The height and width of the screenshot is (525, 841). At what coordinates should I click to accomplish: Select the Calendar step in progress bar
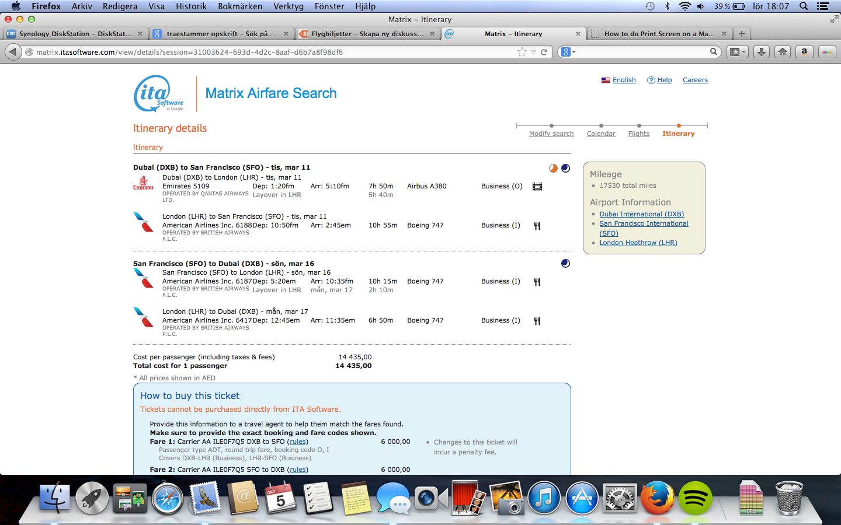pos(600,134)
